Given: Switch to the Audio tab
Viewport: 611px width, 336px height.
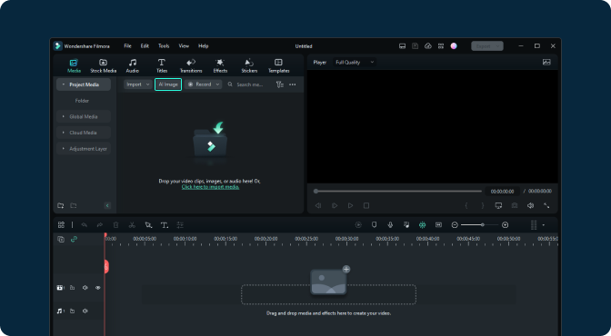Looking at the screenshot, I should (133, 66).
